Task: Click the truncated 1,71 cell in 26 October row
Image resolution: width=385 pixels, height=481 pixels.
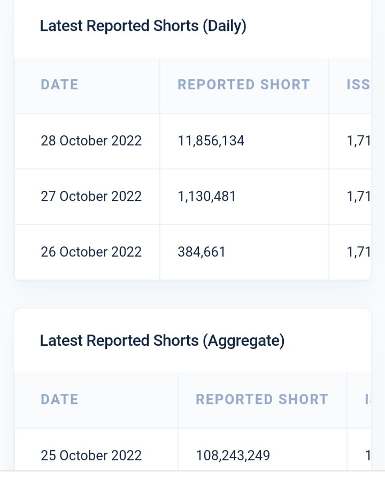Action: (x=358, y=252)
